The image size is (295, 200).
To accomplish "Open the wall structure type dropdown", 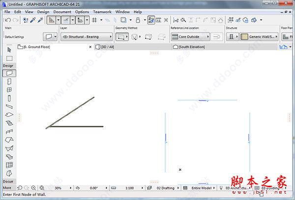I will pos(233,37).
